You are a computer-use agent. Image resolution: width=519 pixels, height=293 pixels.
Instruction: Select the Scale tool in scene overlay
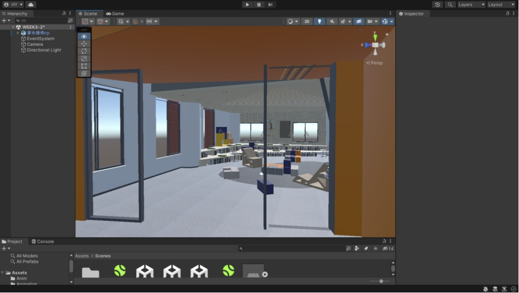84,59
